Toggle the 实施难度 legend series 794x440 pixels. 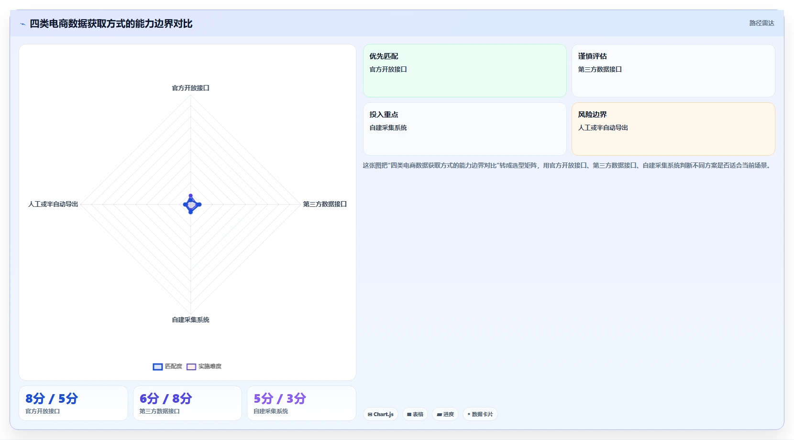click(x=204, y=366)
